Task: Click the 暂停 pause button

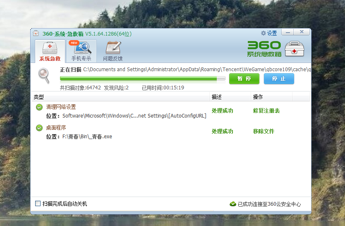Action: [244, 79]
